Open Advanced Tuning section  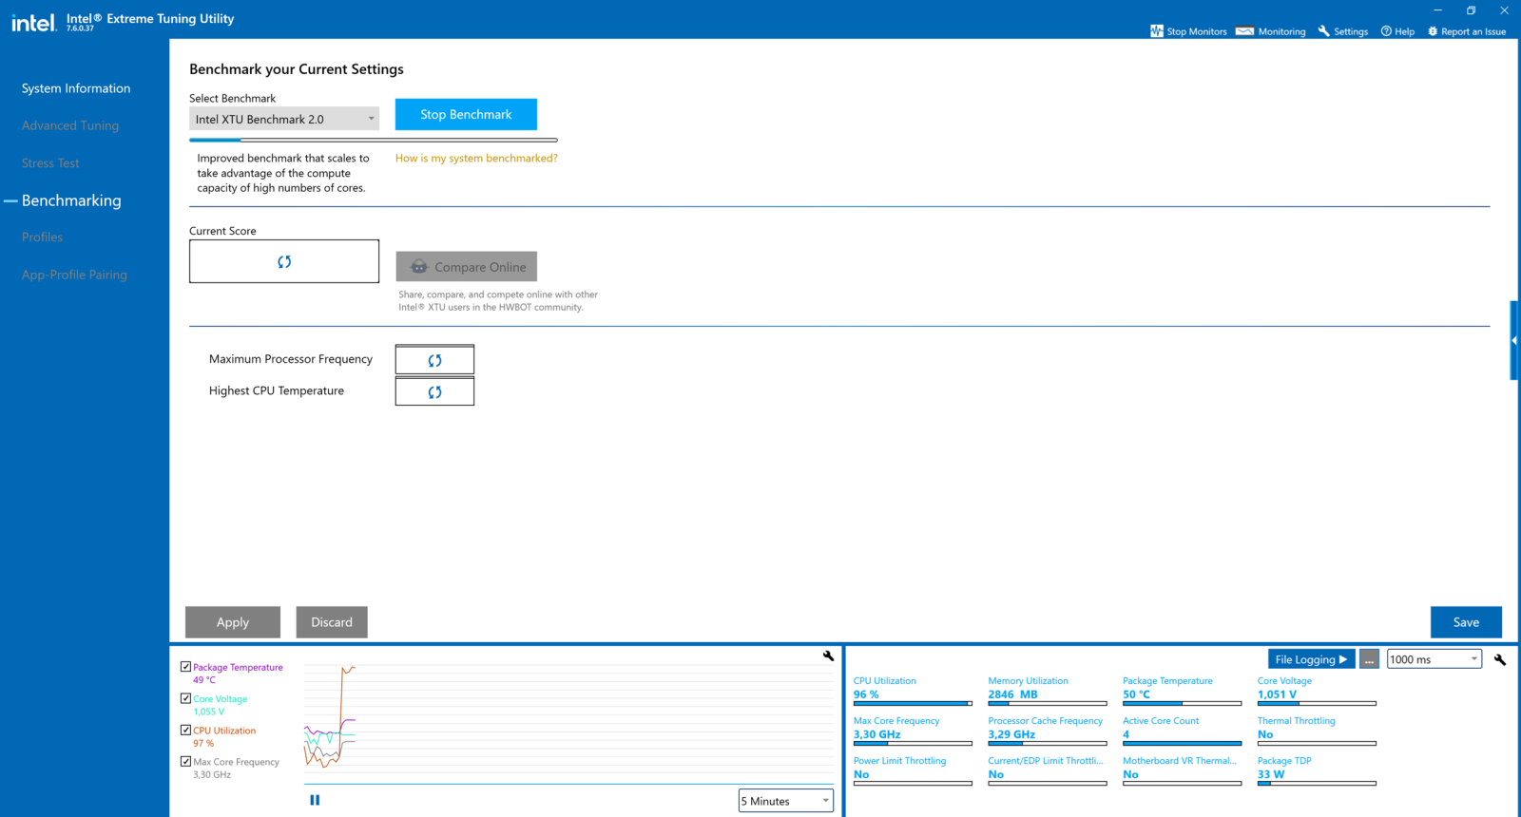tap(70, 125)
